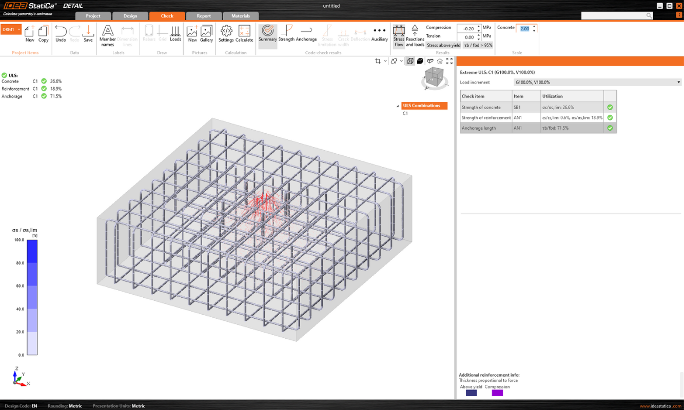This screenshot has width=684, height=410.
Task: Show the Summary code-check results
Action: tap(268, 36)
